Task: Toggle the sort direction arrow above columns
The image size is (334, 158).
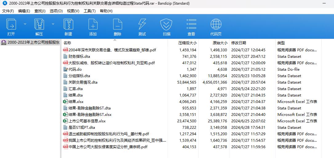Action: point(115,40)
